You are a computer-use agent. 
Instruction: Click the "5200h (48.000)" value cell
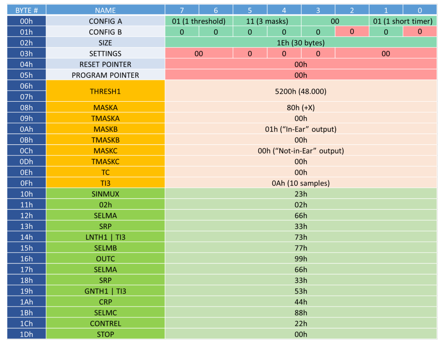[x=301, y=91]
